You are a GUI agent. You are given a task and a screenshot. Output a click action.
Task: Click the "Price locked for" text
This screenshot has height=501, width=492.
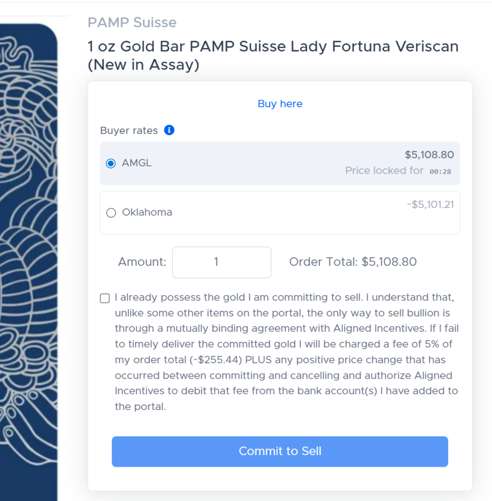pyautogui.click(x=384, y=171)
